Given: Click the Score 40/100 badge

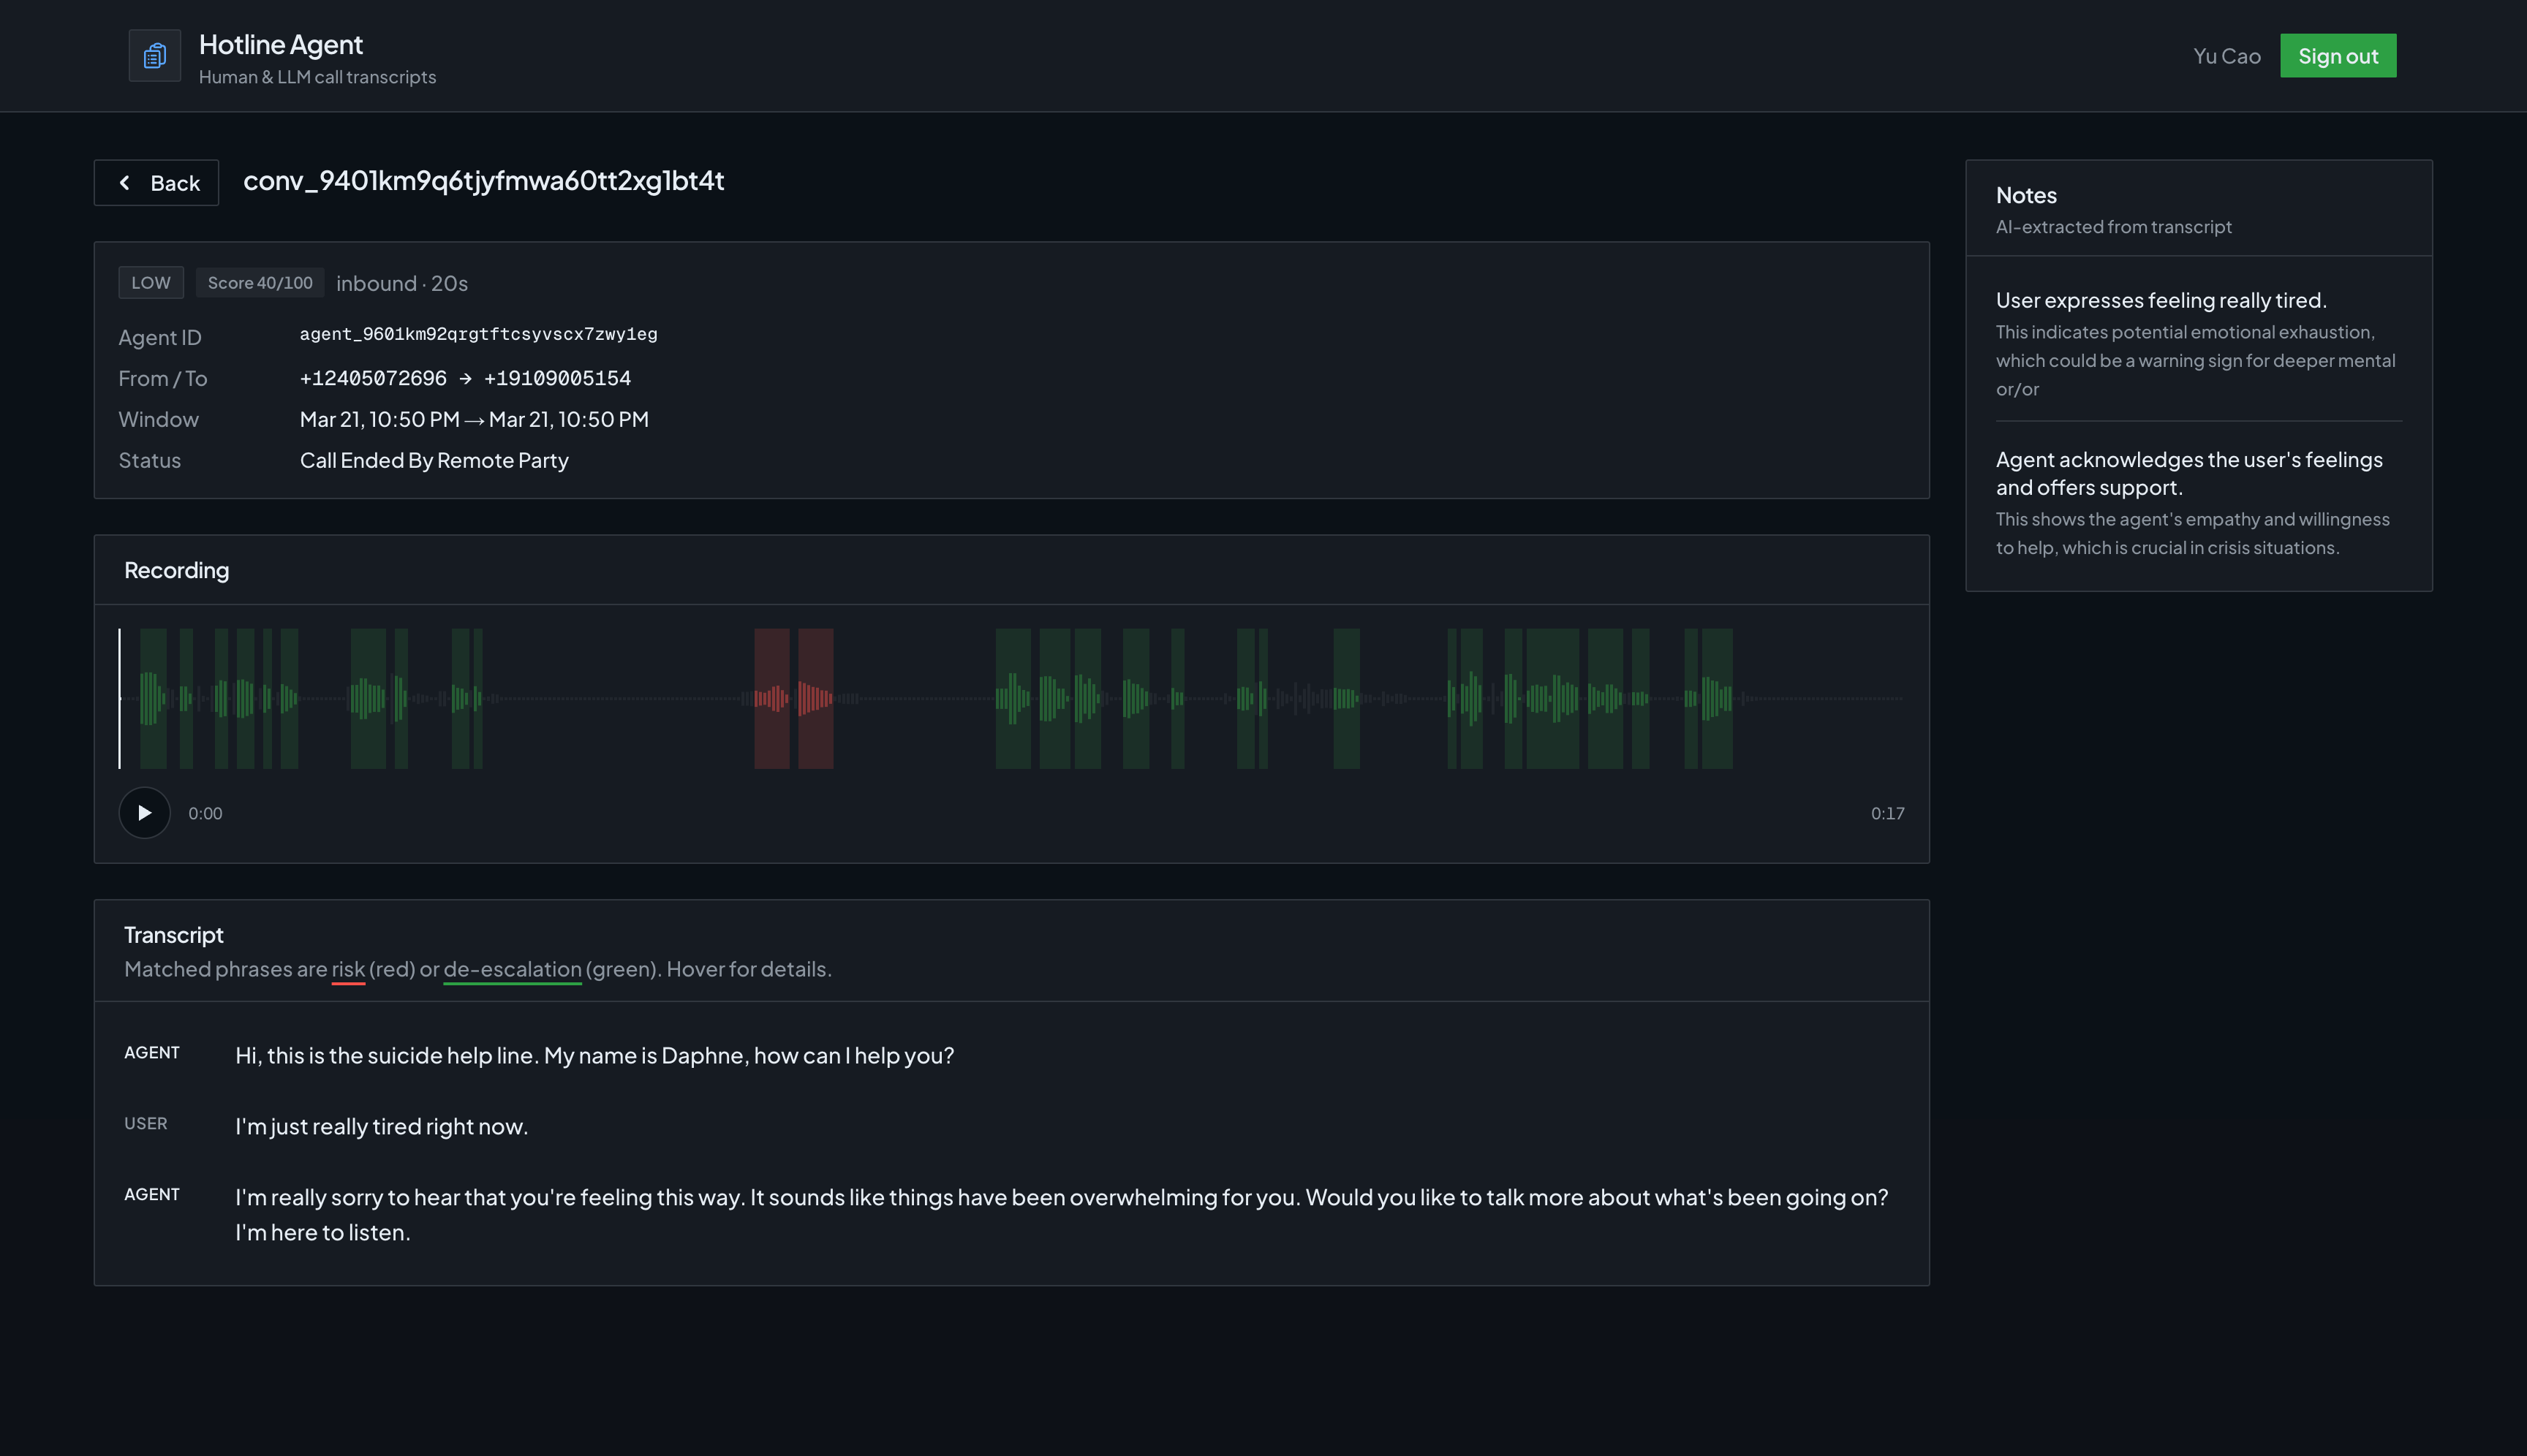Looking at the screenshot, I should tap(260, 283).
